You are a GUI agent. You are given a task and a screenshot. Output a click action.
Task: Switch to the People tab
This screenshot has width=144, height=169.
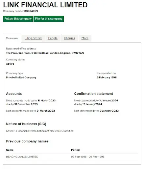(53, 38)
